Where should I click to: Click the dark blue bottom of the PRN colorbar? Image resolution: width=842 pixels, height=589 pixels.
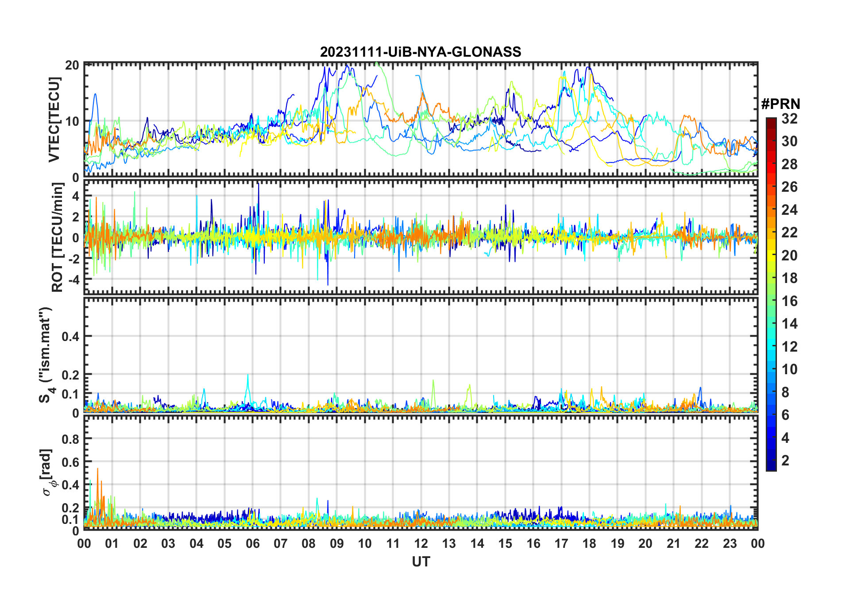point(771,465)
